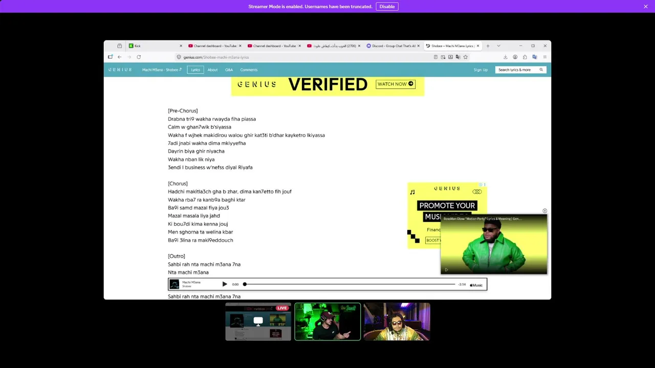This screenshot has height=368, width=655.
Task: Click the address-bar icon left of translate
Action: [x=450, y=57]
